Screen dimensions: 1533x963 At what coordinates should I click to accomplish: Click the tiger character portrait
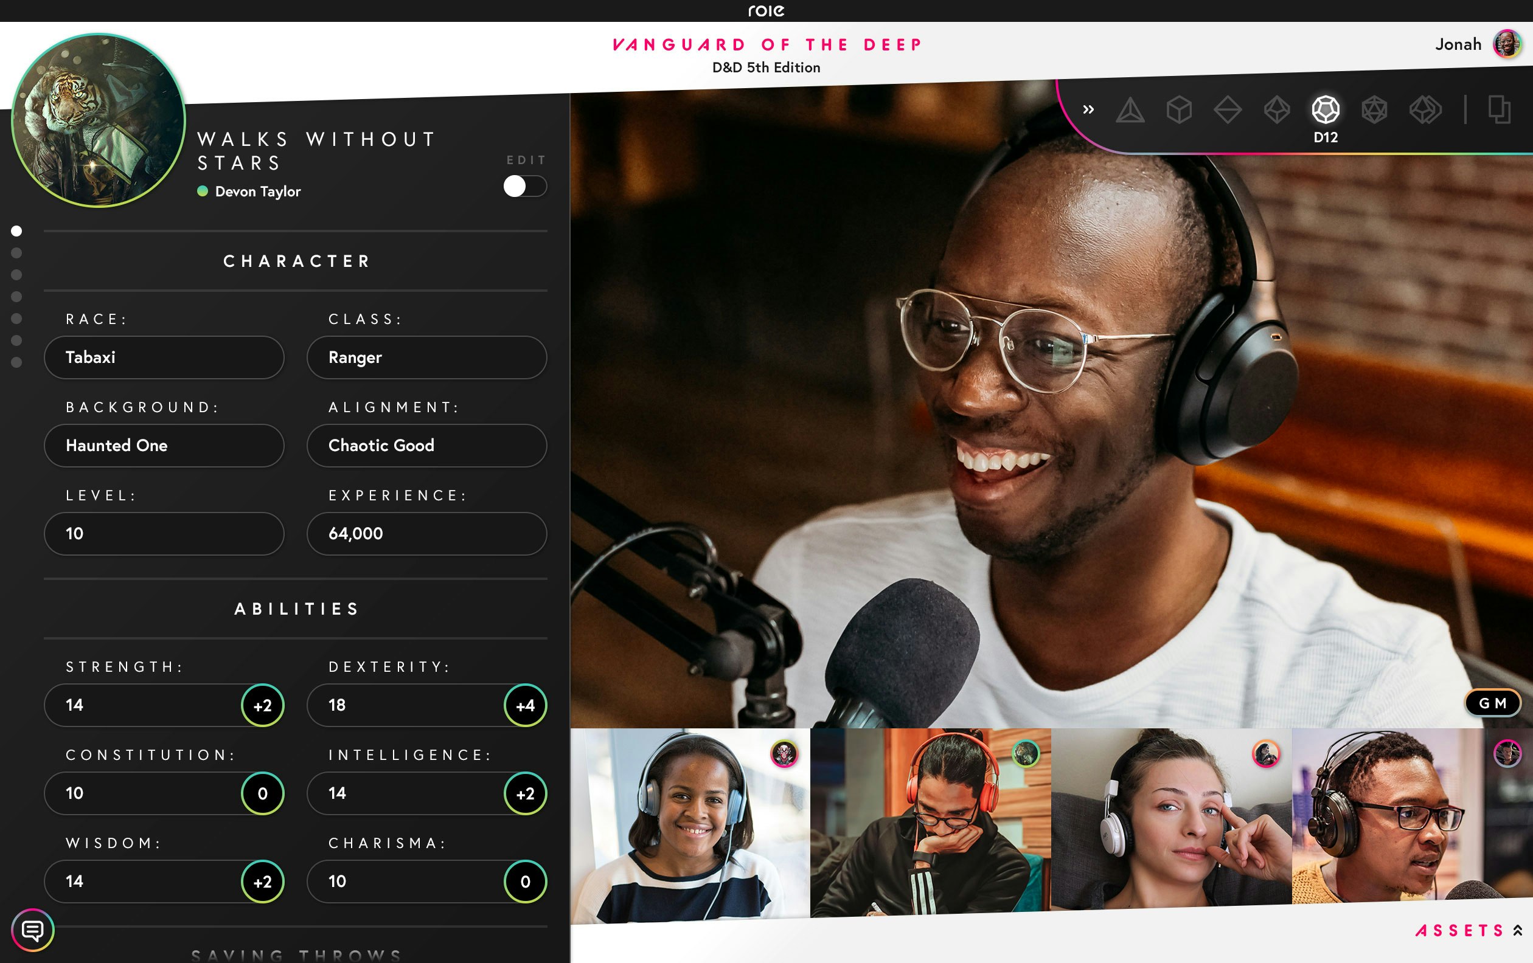point(99,120)
